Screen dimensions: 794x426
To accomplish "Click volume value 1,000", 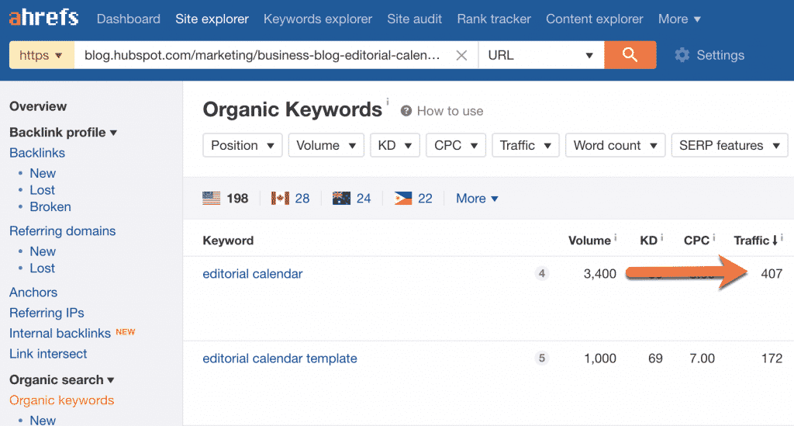I will pos(600,358).
